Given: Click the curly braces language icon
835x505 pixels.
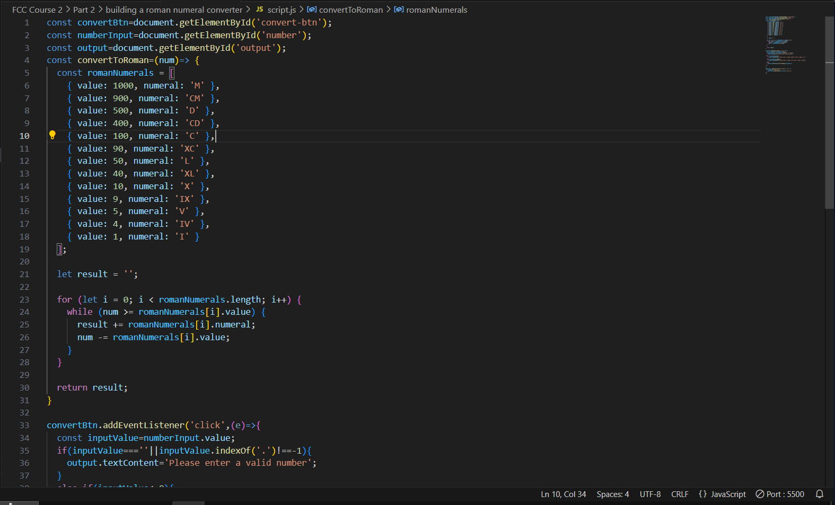Looking at the screenshot, I should [702, 494].
